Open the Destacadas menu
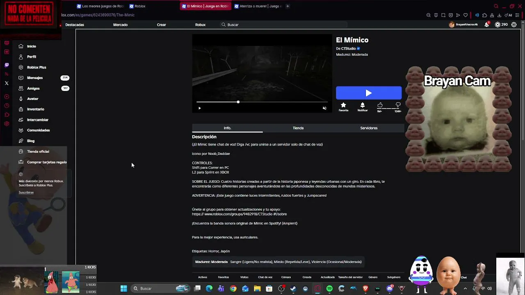This screenshot has height=295, width=525. coord(75,25)
